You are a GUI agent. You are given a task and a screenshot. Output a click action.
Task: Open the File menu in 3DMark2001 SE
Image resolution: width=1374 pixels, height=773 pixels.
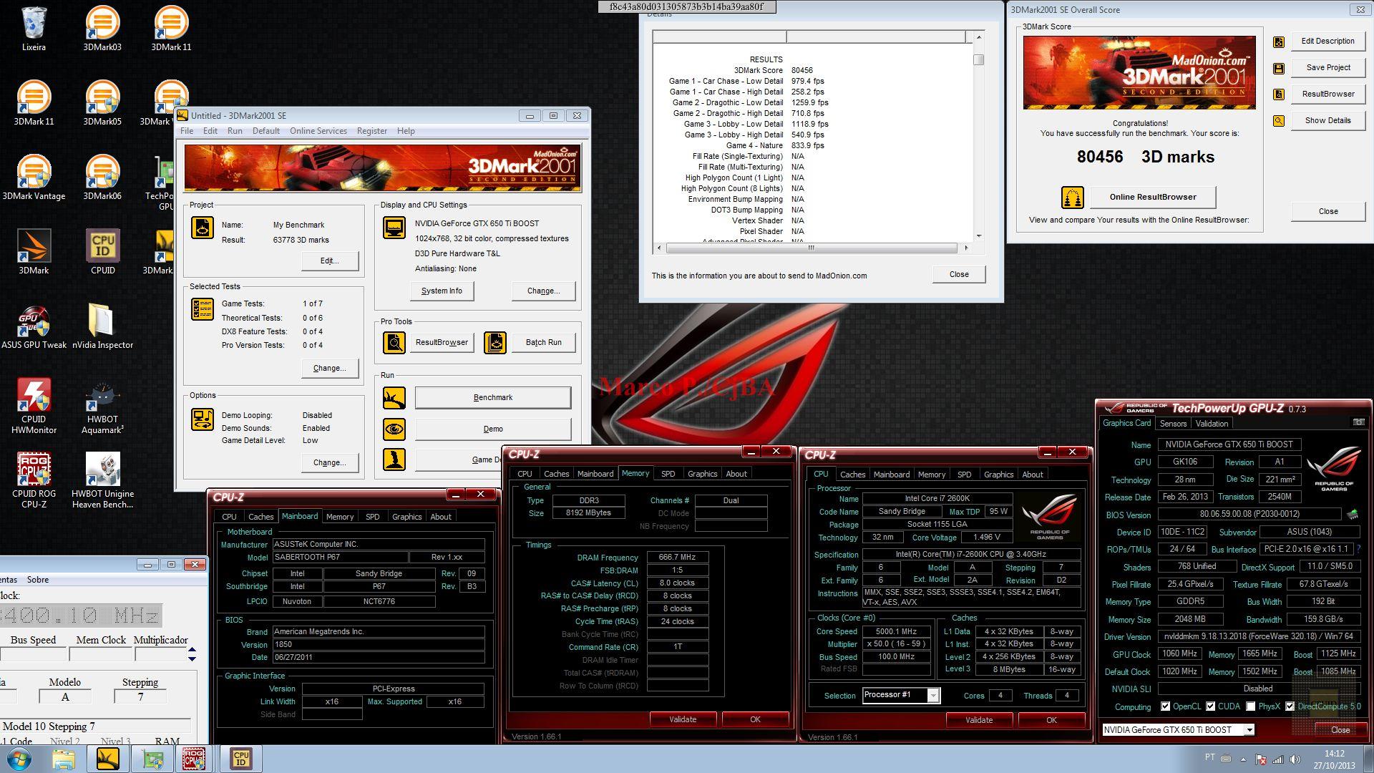click(187, 131)
